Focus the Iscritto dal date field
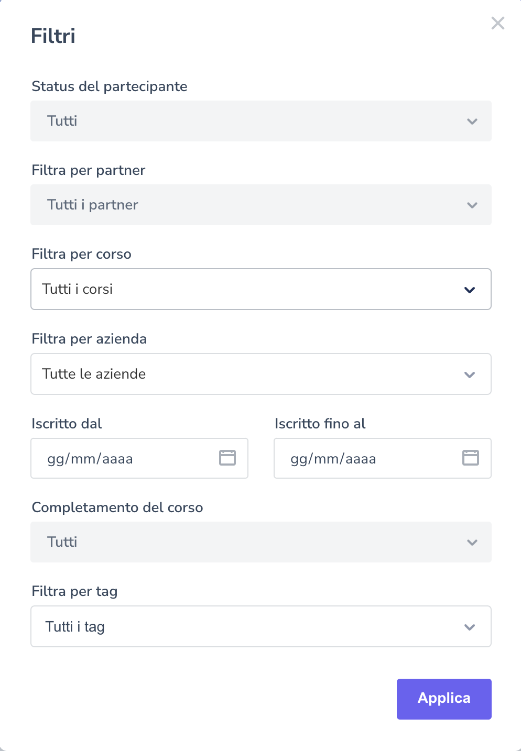 (x=126, y=459)
